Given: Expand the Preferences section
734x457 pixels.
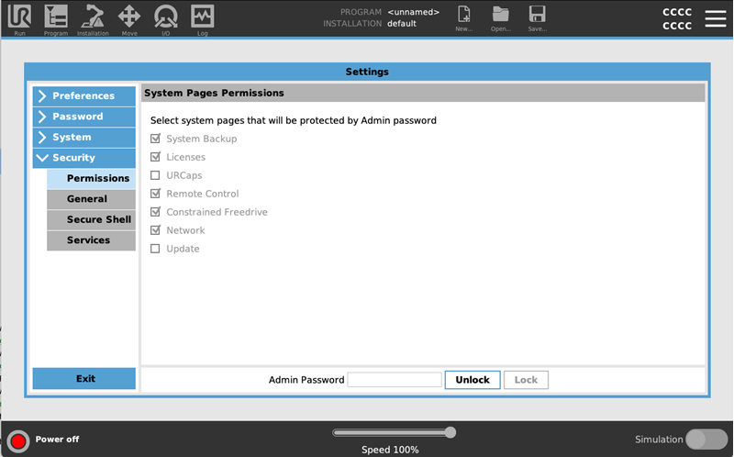Looking at the screenshot, I should (84, 95).
